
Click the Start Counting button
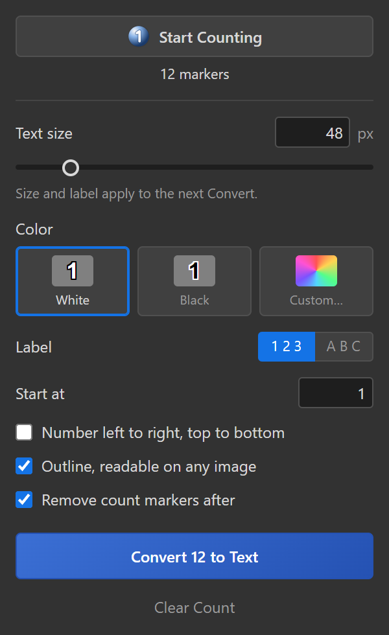(194, 36)
